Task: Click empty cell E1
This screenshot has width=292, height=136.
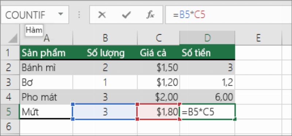Action: coord(258,53)
